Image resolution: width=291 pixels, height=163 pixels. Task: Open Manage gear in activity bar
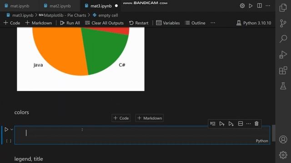[x=283, y=155]
